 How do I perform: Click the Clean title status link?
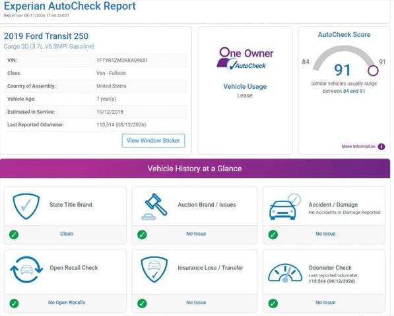click(67, 234)
